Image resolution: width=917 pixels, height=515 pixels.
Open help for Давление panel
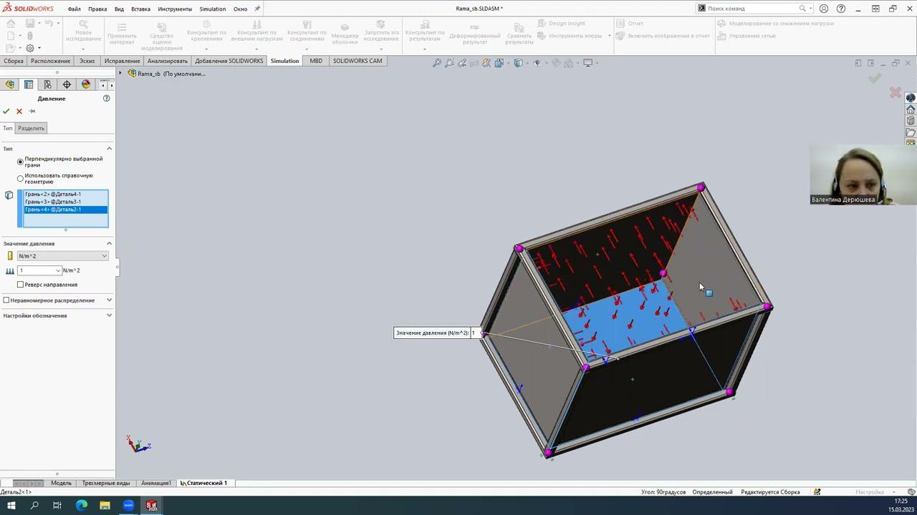[x=106, y=98]
